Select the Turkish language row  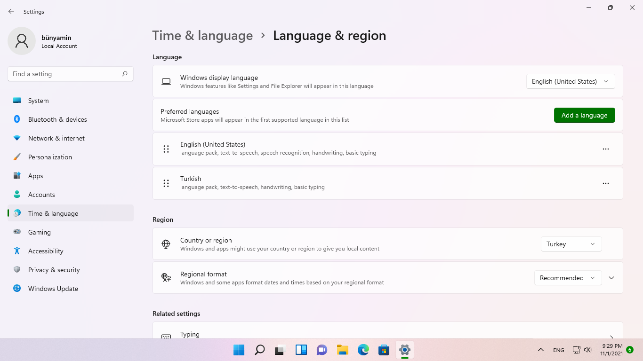387,183
